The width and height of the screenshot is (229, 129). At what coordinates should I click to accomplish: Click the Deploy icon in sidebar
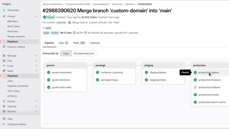coord(4,101)
